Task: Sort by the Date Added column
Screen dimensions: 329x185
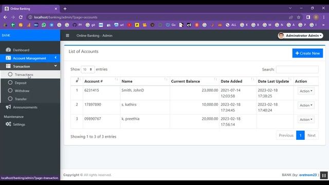Action: [x=237, y=81]
